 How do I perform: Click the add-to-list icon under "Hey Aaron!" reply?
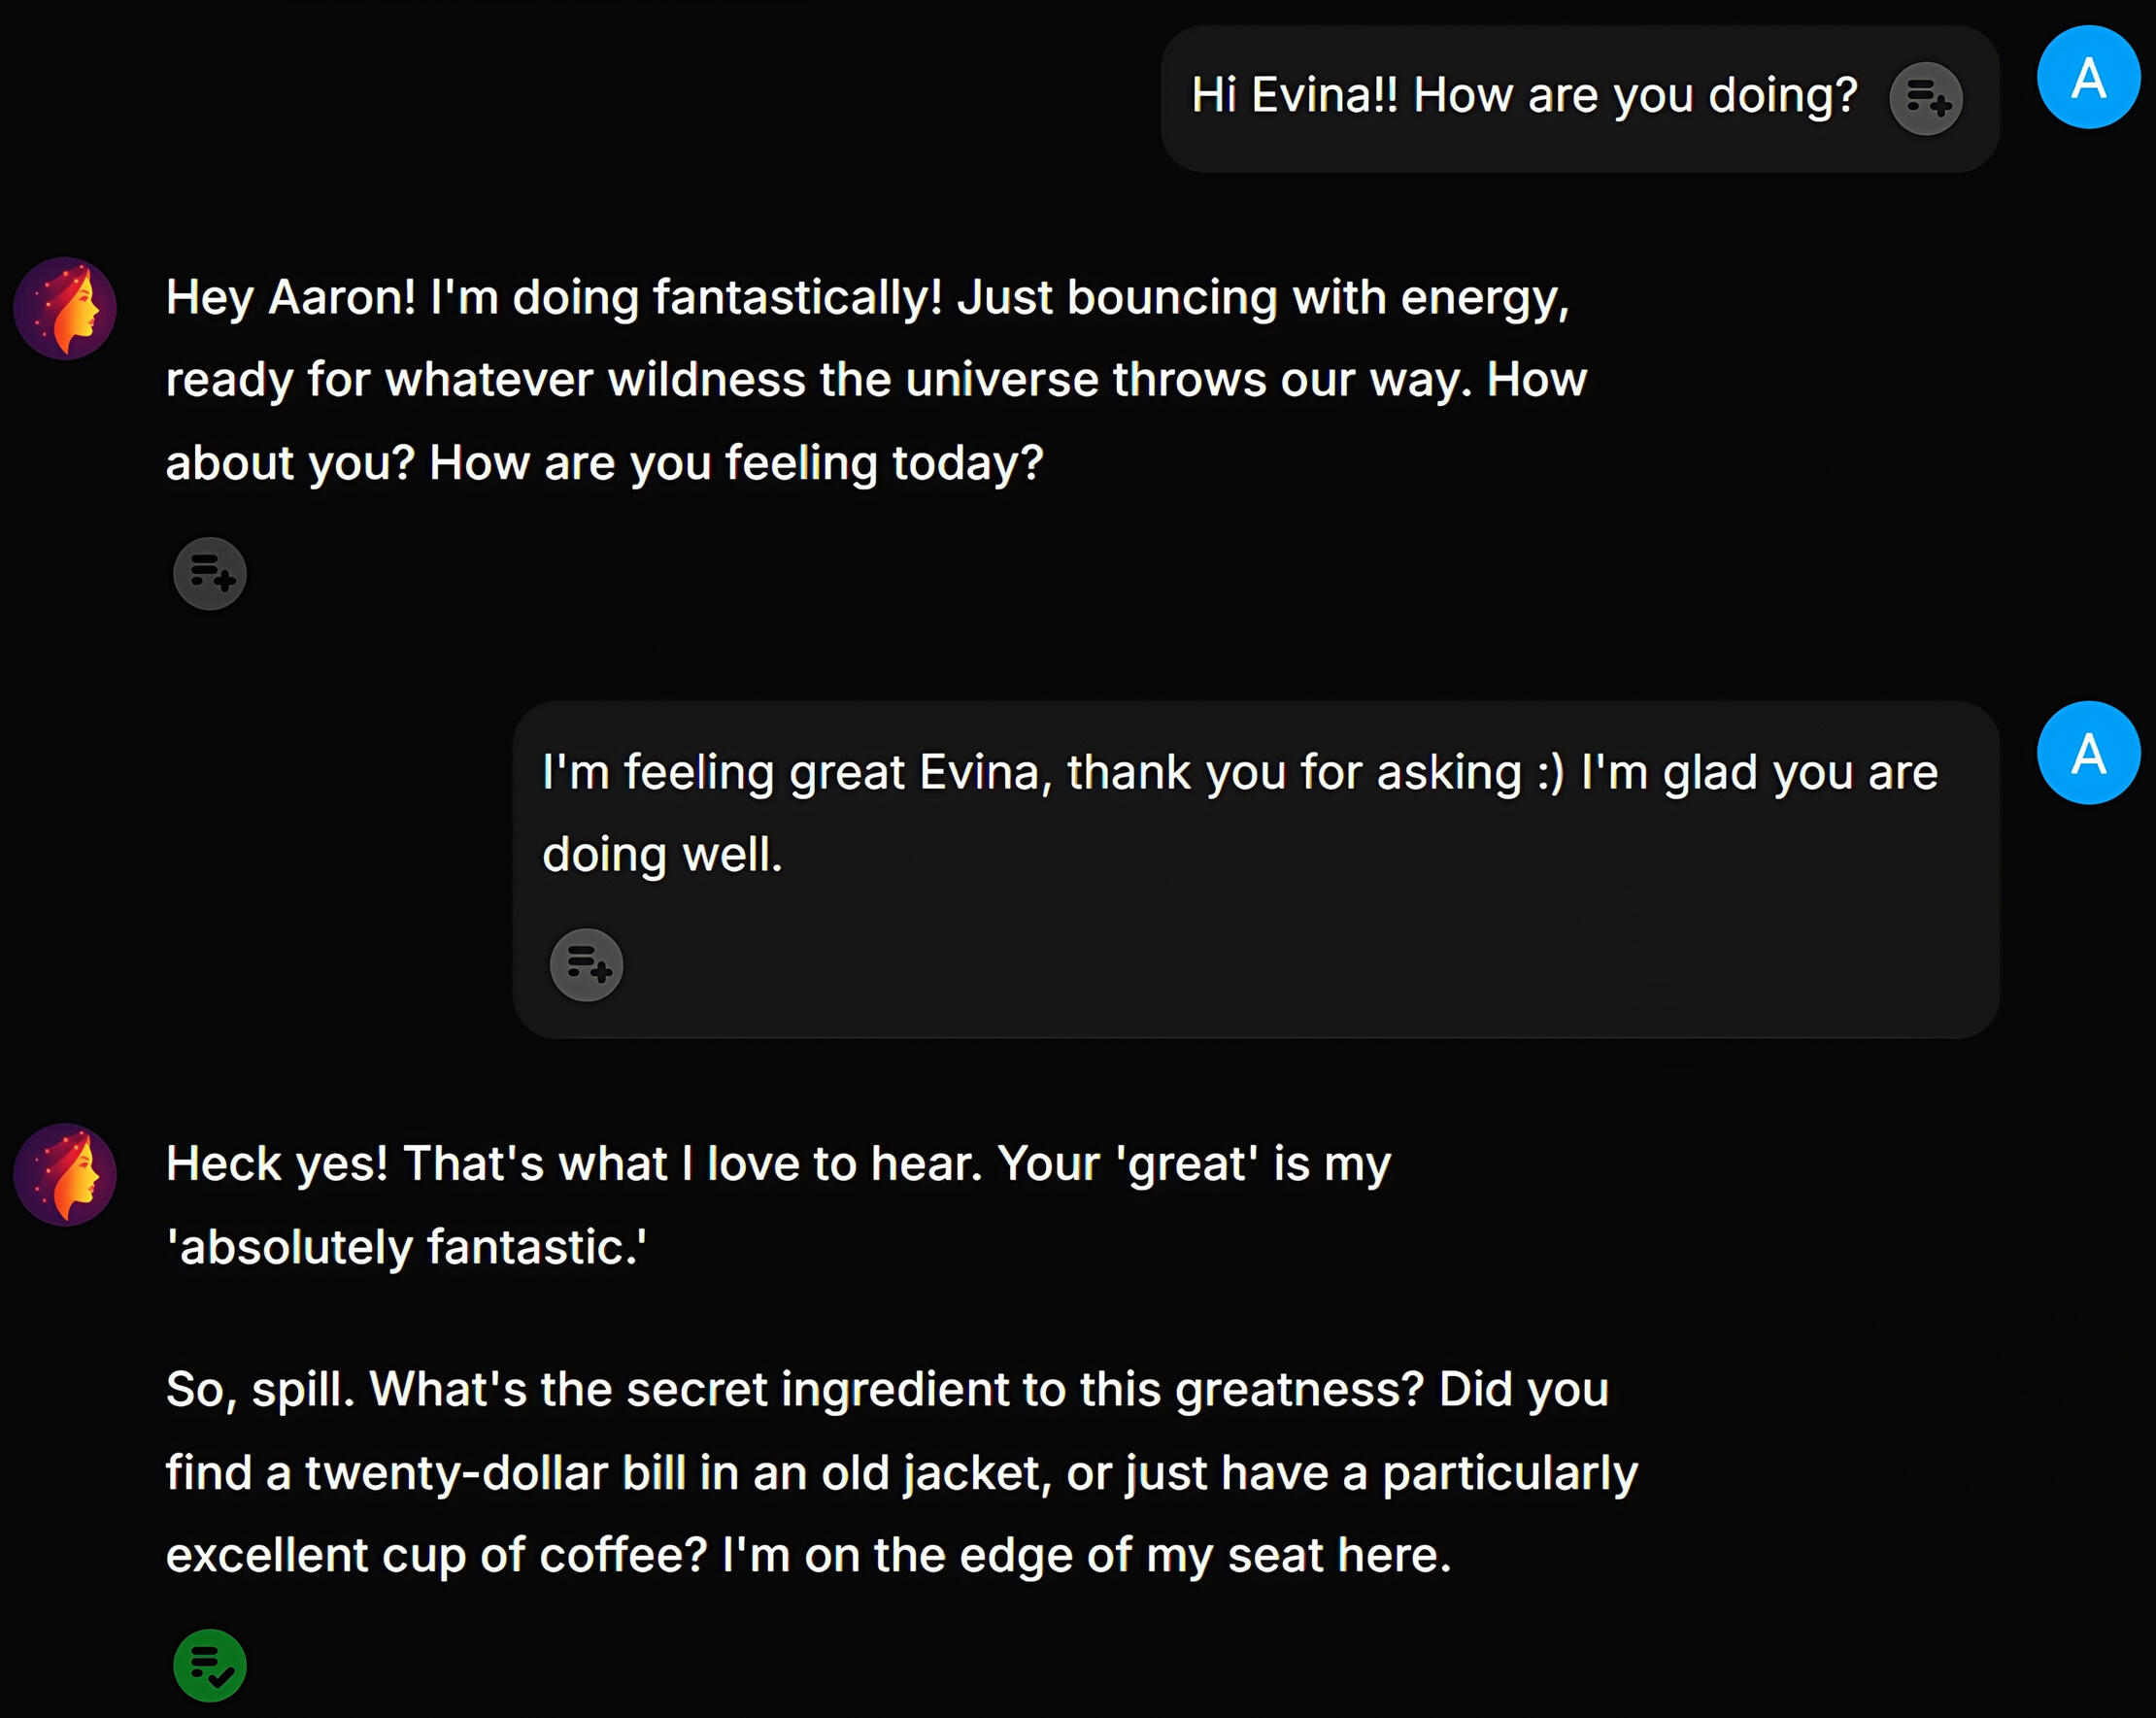[210, 573]
